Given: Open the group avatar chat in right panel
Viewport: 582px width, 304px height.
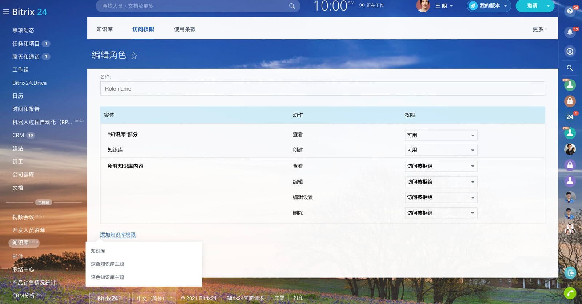Looking at the screenshot, I should click(570, 229).
